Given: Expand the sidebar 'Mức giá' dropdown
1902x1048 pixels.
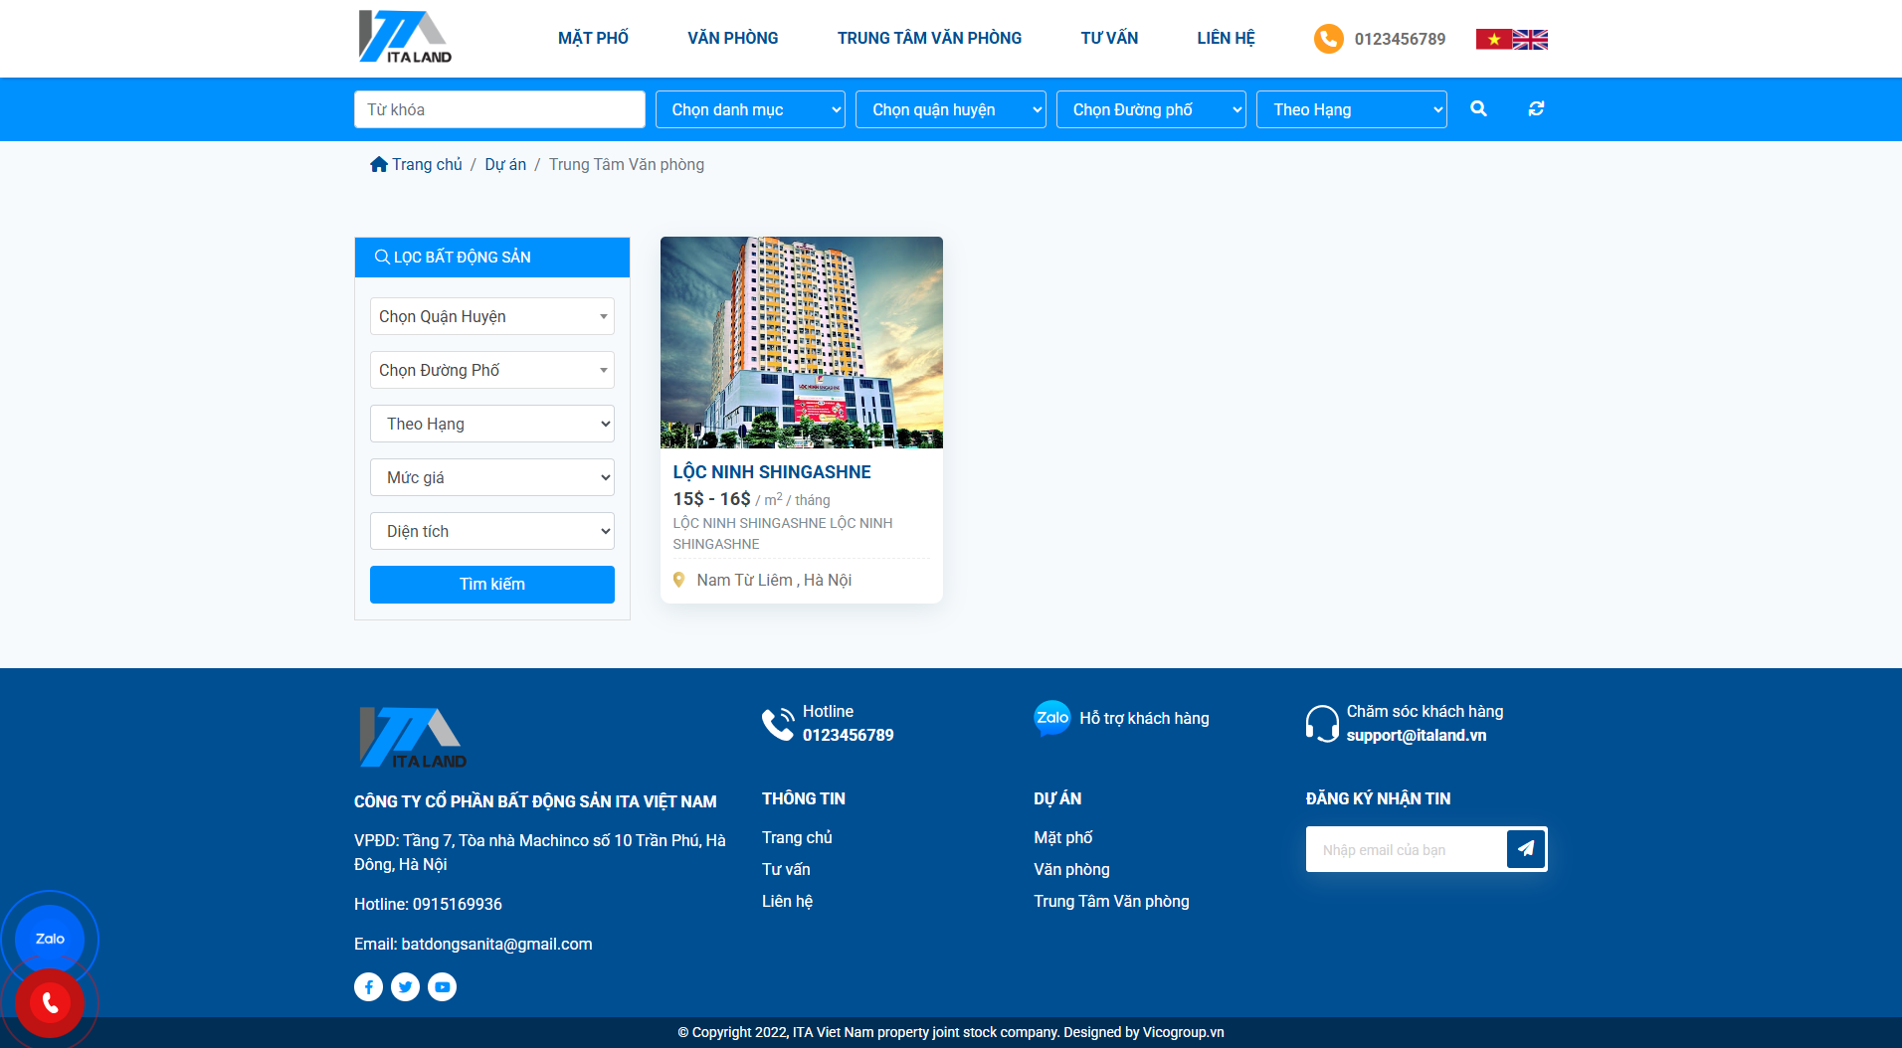Looking at the screenshot, I should click(492, 477).
